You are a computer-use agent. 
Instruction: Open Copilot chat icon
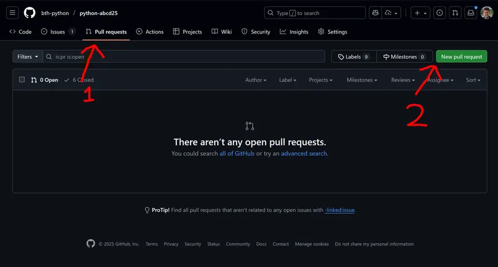coord(375,13)
